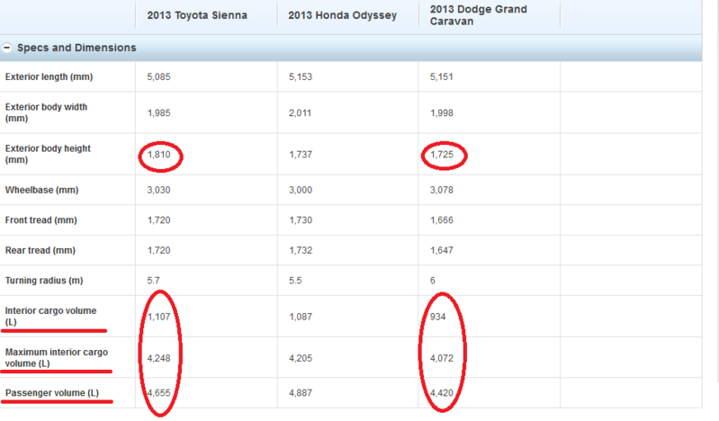Screen dimensions: 719x421
Task: Click the 2013 Dodge Grand Caravan header
Action: click(x=478, y=15)
